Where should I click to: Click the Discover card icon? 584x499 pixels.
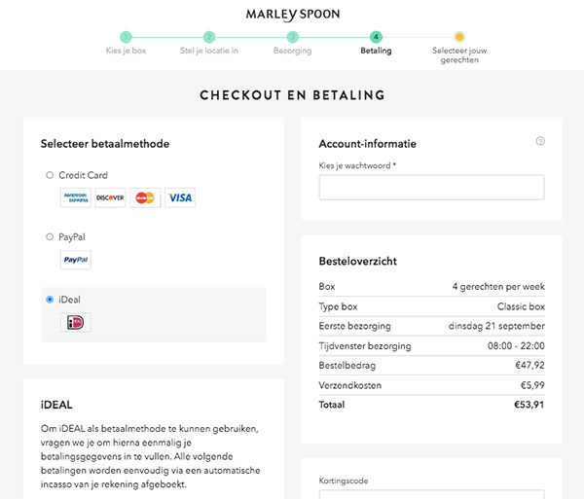[x=110, y=197]
